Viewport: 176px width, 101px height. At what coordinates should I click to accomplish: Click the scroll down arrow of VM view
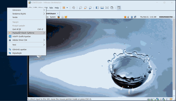[174, 96]
